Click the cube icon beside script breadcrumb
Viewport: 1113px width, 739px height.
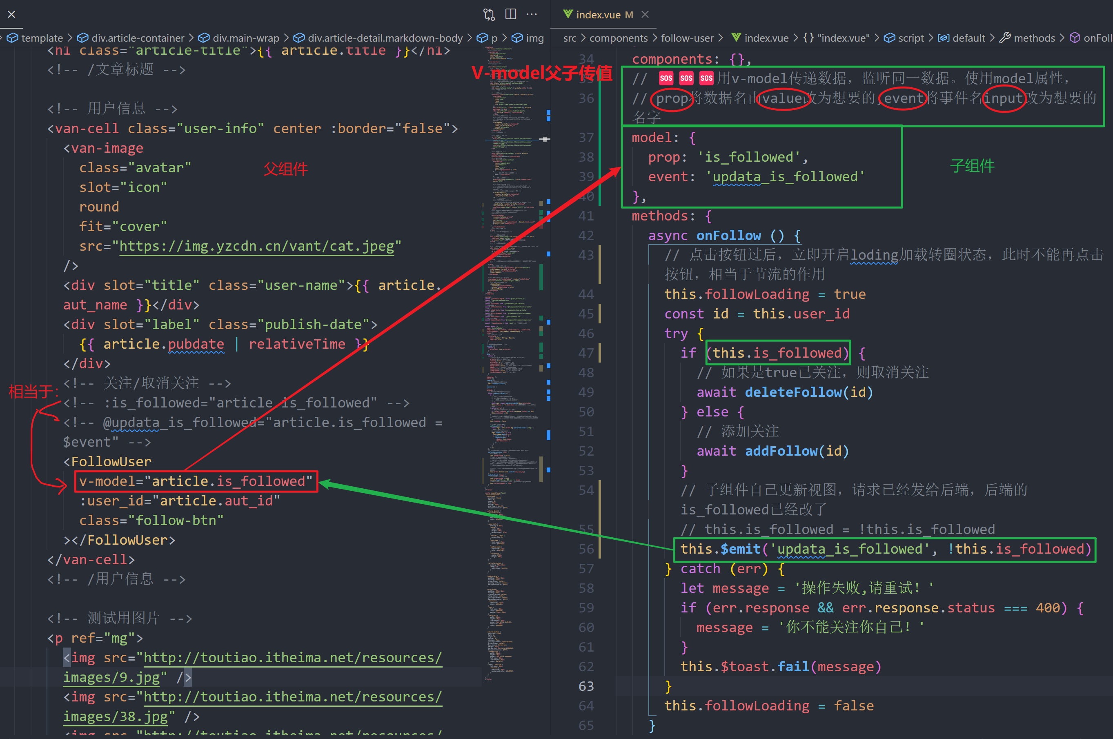pyautogui.click(x=889, y=38)
